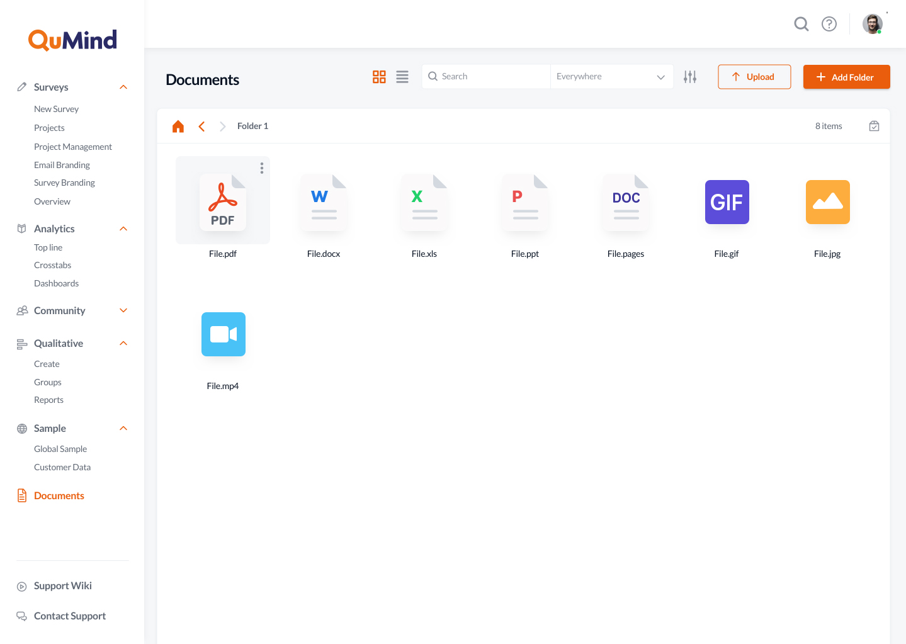Click the Documents page icon in sidebar

22,495
